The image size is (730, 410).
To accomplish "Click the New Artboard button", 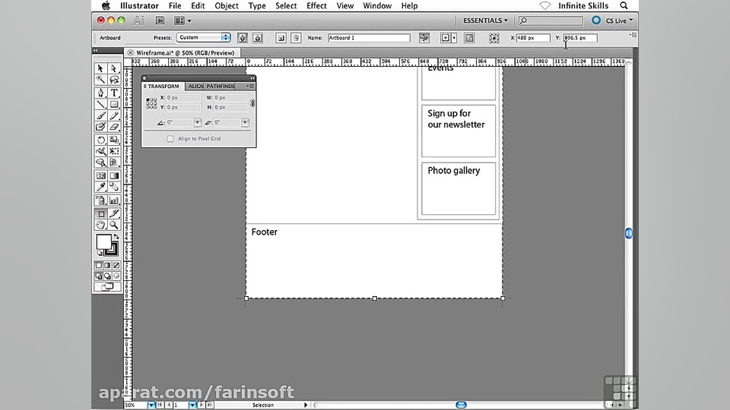I will pyautogui.click(x=281, y=38).
